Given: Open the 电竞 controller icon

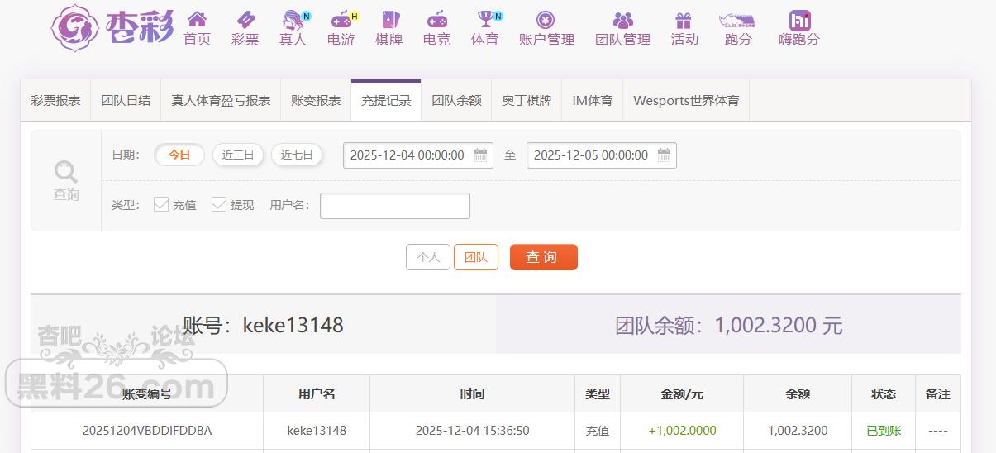Looking at the screenshot, I should point(436,19).
